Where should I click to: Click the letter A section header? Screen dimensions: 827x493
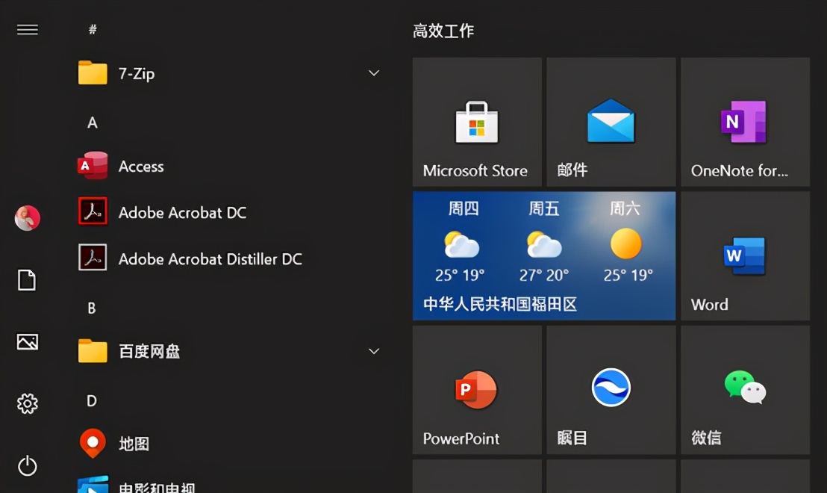click(92, 122)
